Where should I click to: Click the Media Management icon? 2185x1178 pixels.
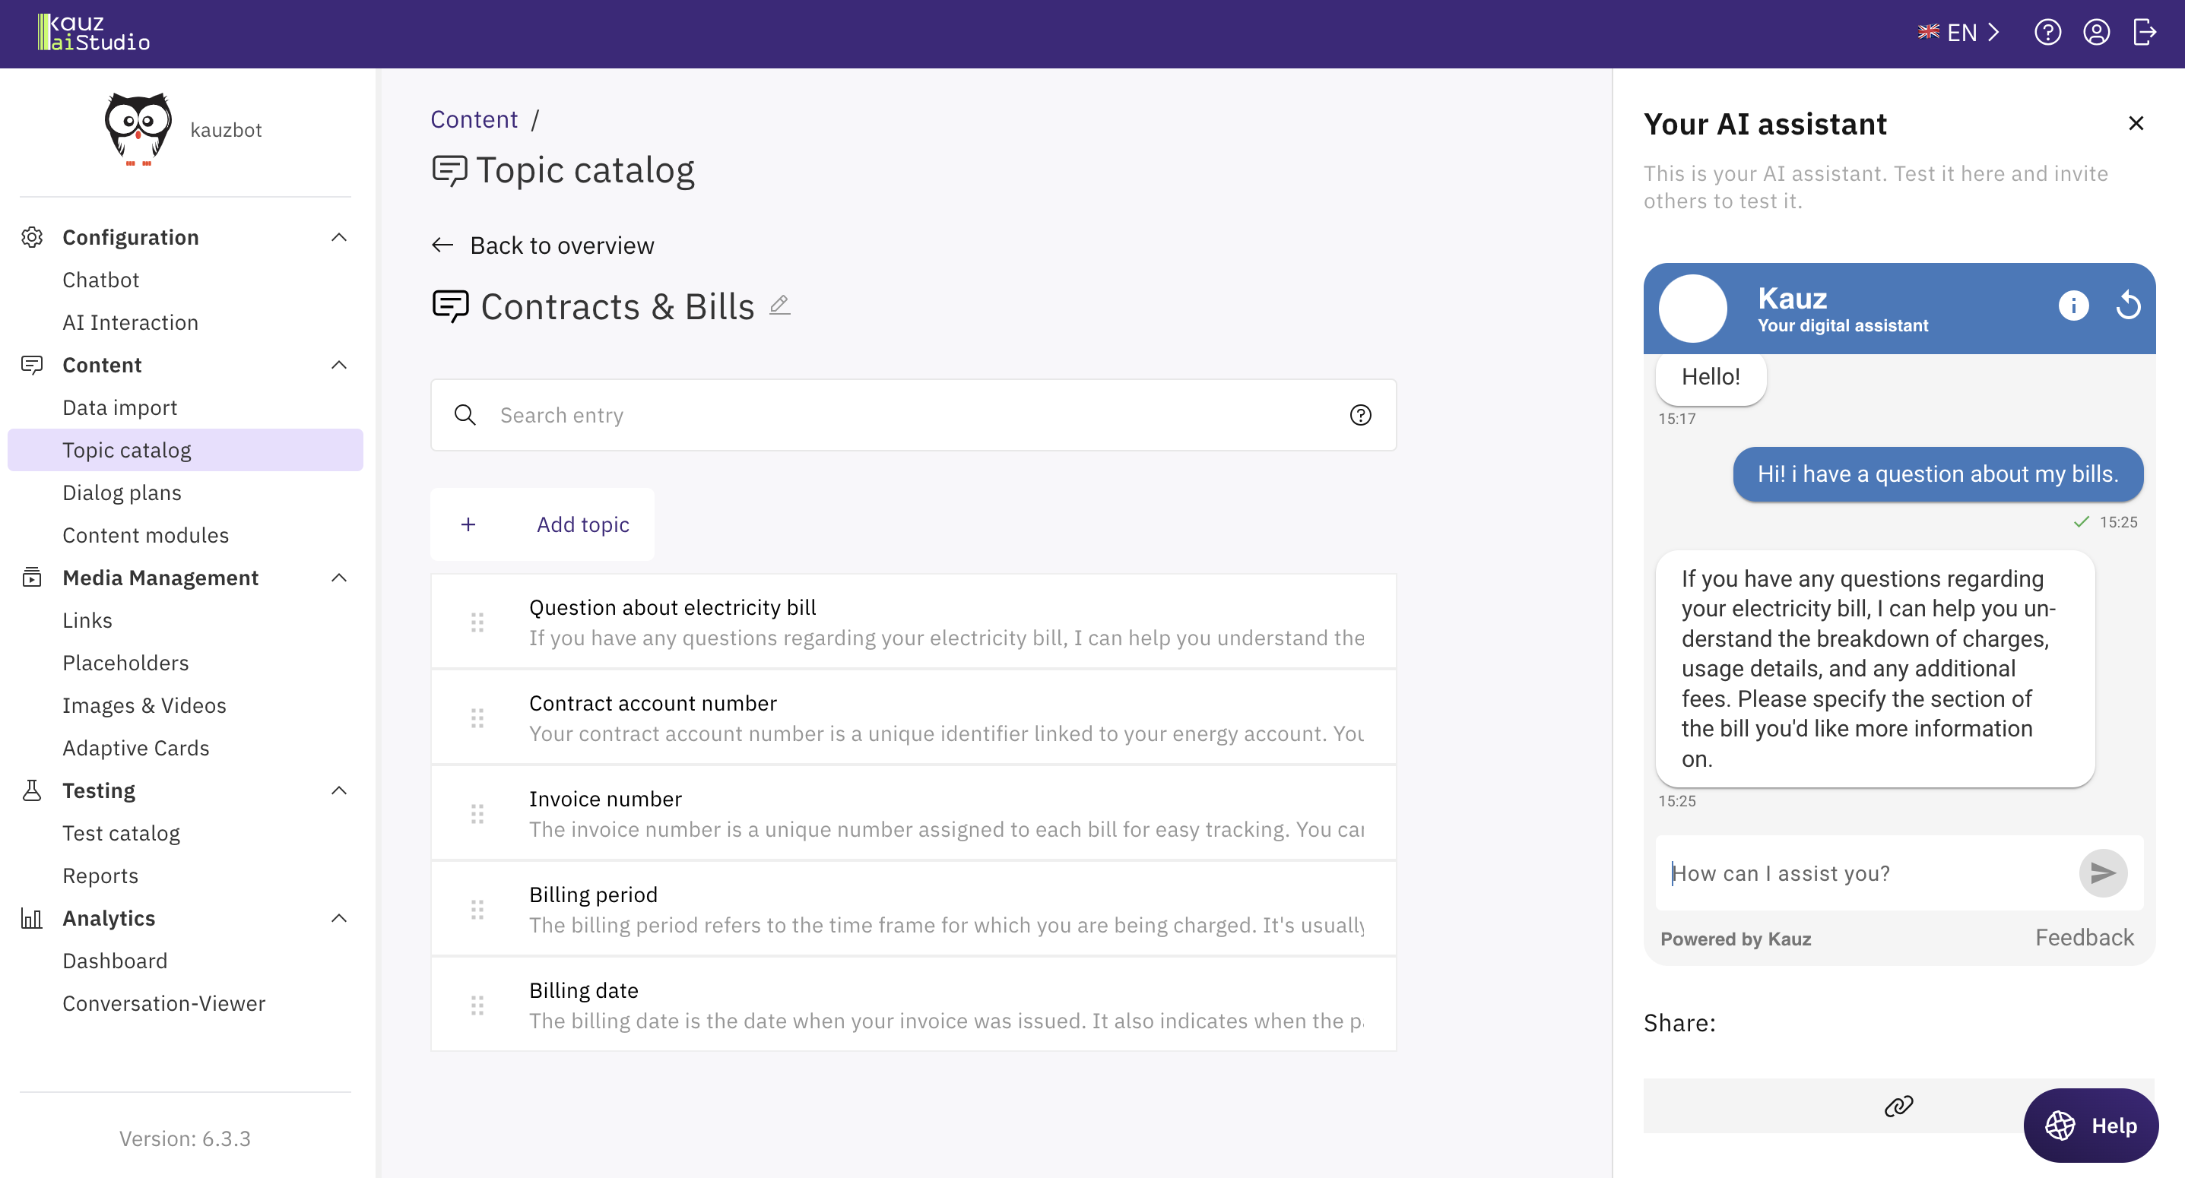32,578
